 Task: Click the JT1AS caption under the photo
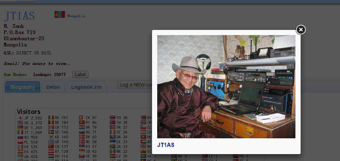[166, 145]
